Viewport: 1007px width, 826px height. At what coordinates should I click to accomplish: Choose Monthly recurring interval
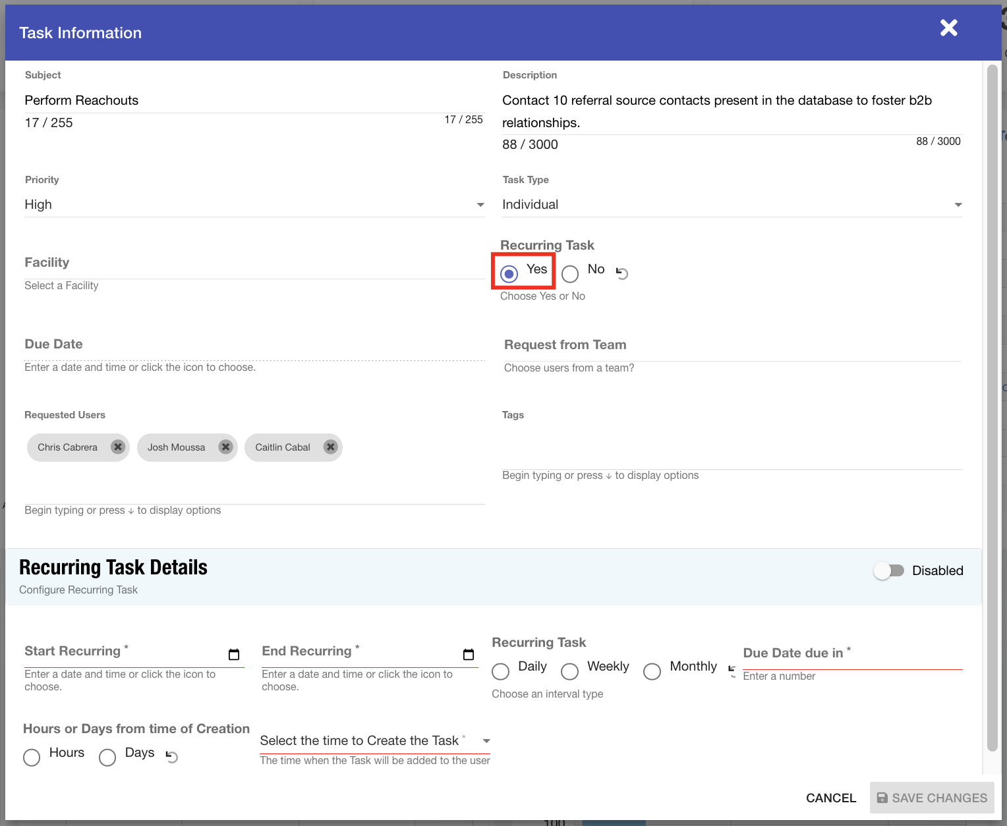tap(652, 671)
